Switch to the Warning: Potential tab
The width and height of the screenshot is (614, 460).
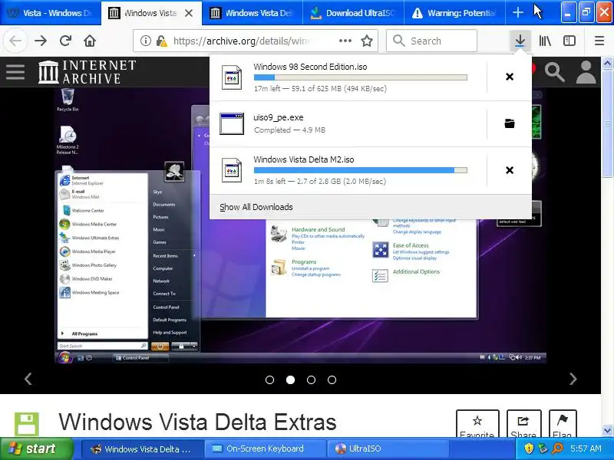[x=454, y=13]
